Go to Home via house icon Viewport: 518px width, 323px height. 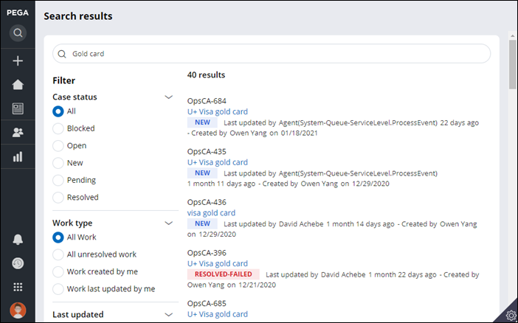(18, 85)
